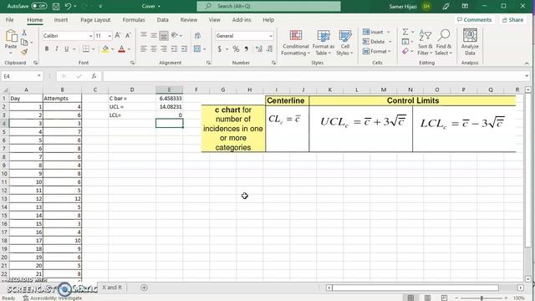This screenshot has width=535, height=301.
Task: Switch to the Insert tab
Action: (x=61, y=20)
